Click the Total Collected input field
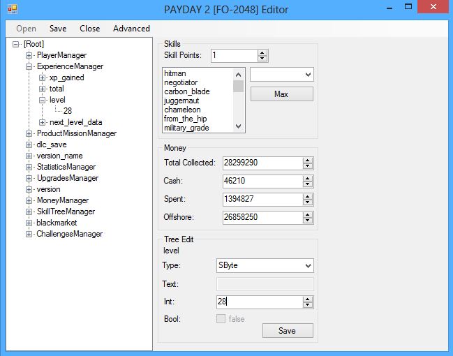This screenshot has height=356, width=453. pos(262,163)
